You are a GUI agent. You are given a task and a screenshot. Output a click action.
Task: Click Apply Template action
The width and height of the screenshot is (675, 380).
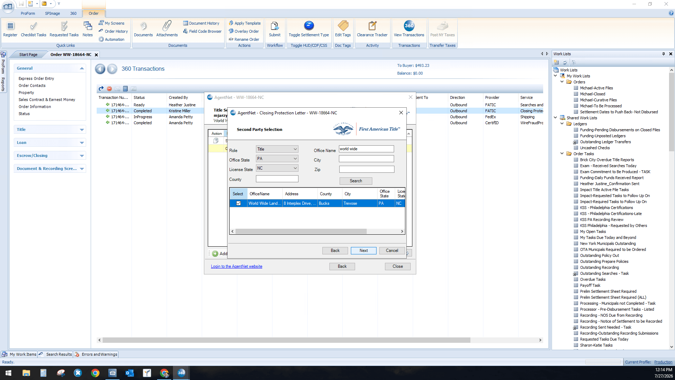[245, 23]
